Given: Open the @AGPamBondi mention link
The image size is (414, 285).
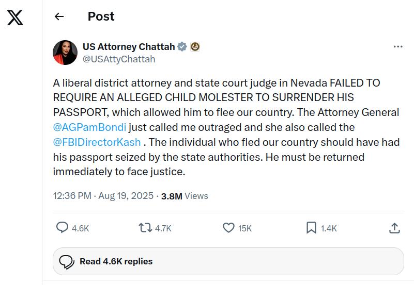Looking at the screenshot, I should [89, 127].
